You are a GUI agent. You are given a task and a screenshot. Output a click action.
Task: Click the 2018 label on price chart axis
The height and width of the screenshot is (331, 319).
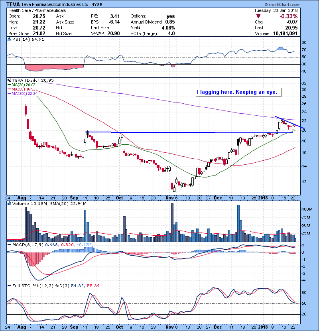[263, 198]
